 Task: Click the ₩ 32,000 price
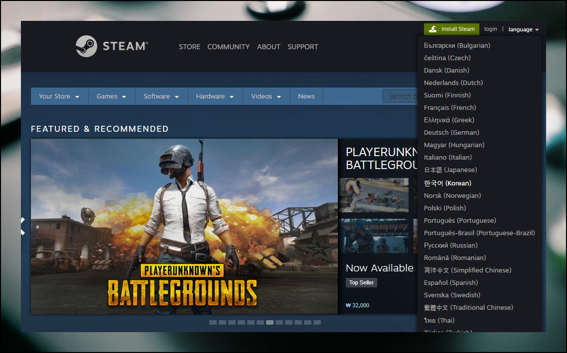357,305
